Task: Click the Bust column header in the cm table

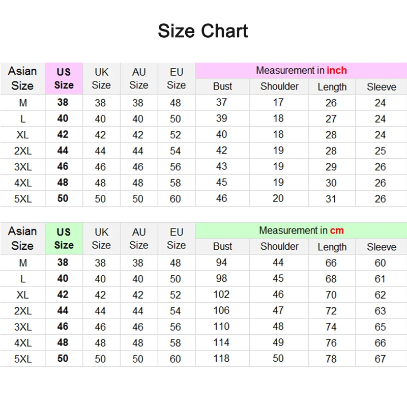Action: [222, 247]
